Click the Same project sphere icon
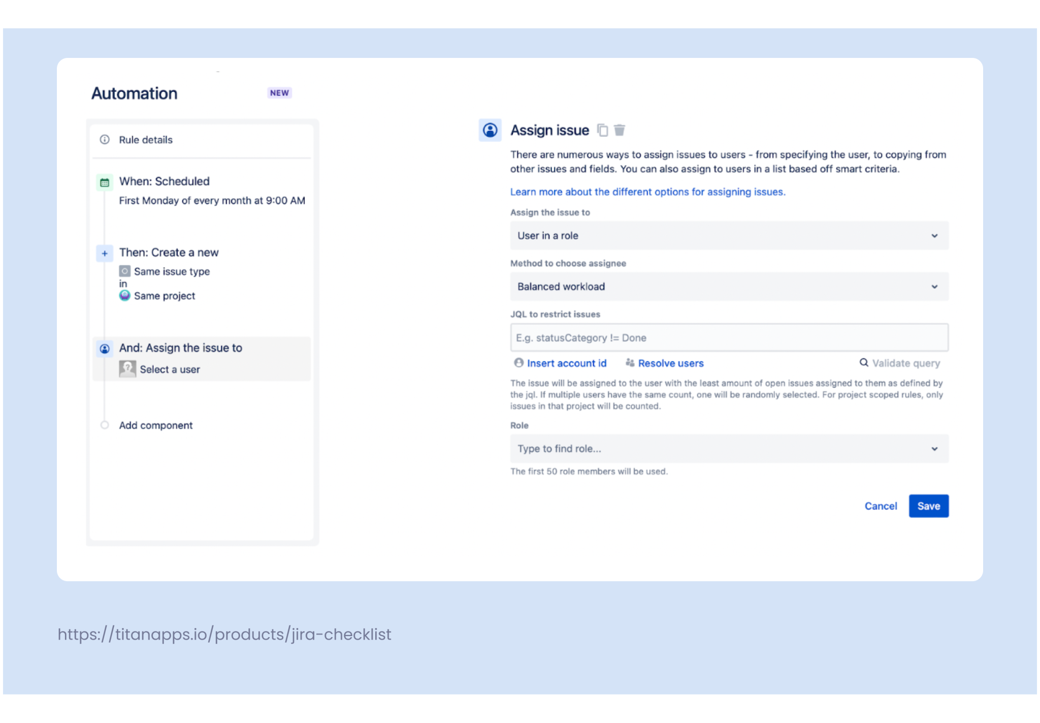Image resolution: width=1040 pixels, height=723 pixels. pyautogui.click(x=124, y=296)
